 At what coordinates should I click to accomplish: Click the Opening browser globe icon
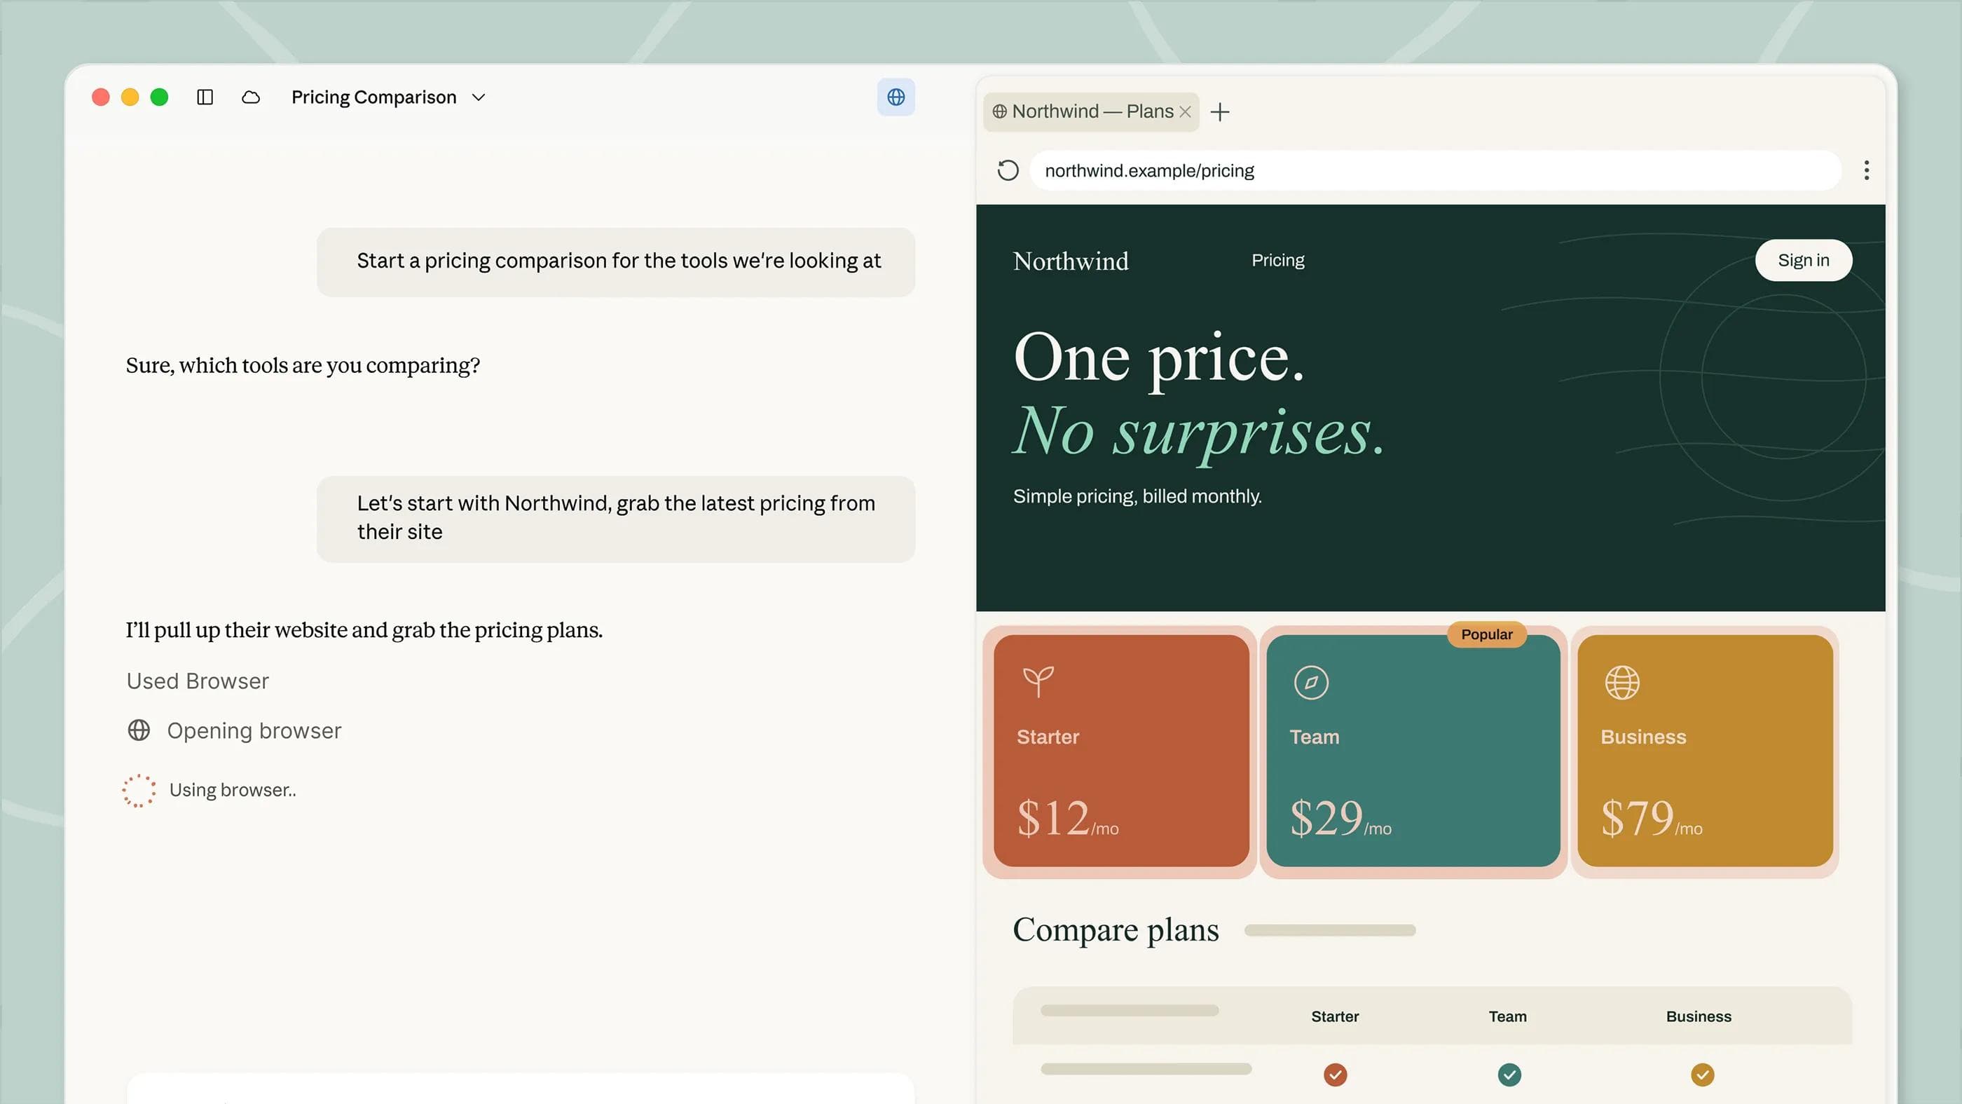coord(139,730)
